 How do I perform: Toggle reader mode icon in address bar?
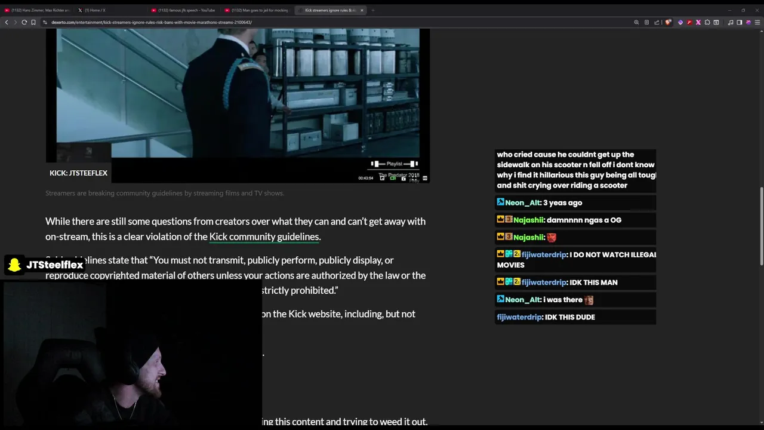coord(646,22)
